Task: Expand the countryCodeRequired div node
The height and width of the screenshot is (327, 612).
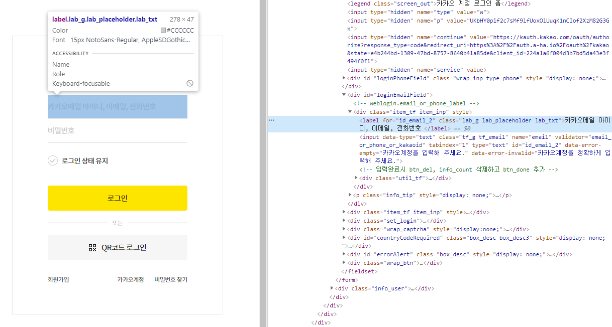Action: tap(344, 238)
